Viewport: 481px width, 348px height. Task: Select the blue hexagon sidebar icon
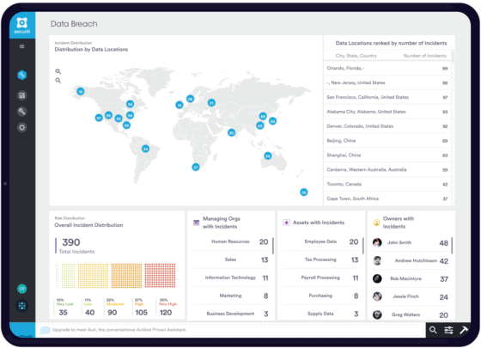pos(22,75)
